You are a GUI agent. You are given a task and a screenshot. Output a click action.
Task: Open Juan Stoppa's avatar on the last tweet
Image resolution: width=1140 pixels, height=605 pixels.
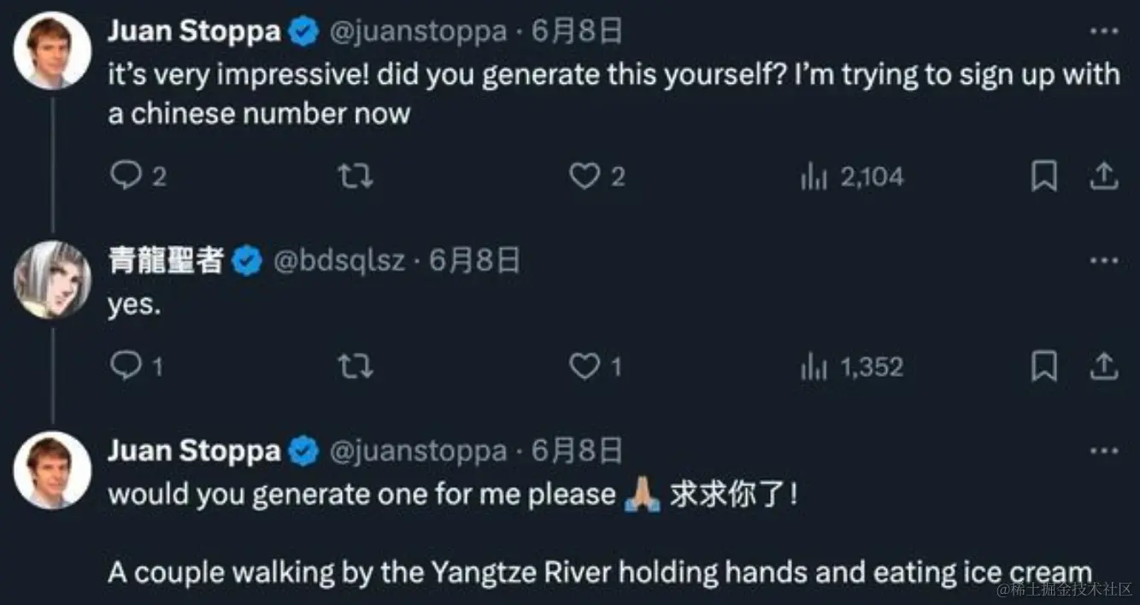point(53,470)
